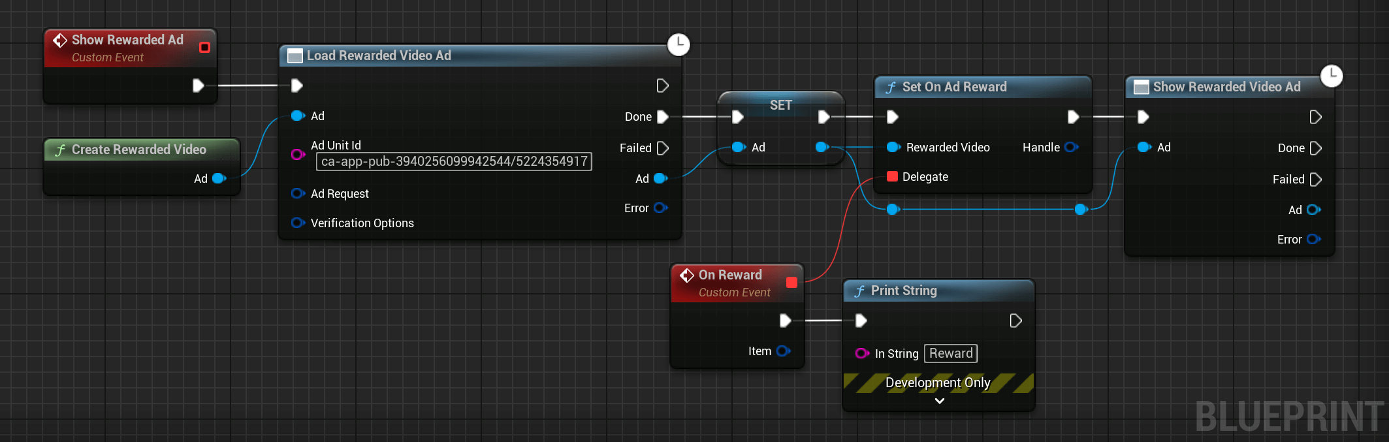Click the Ad input pin on Load Rewarded Video Ad
Screen dimensions: 1389x442
[298, 116]
